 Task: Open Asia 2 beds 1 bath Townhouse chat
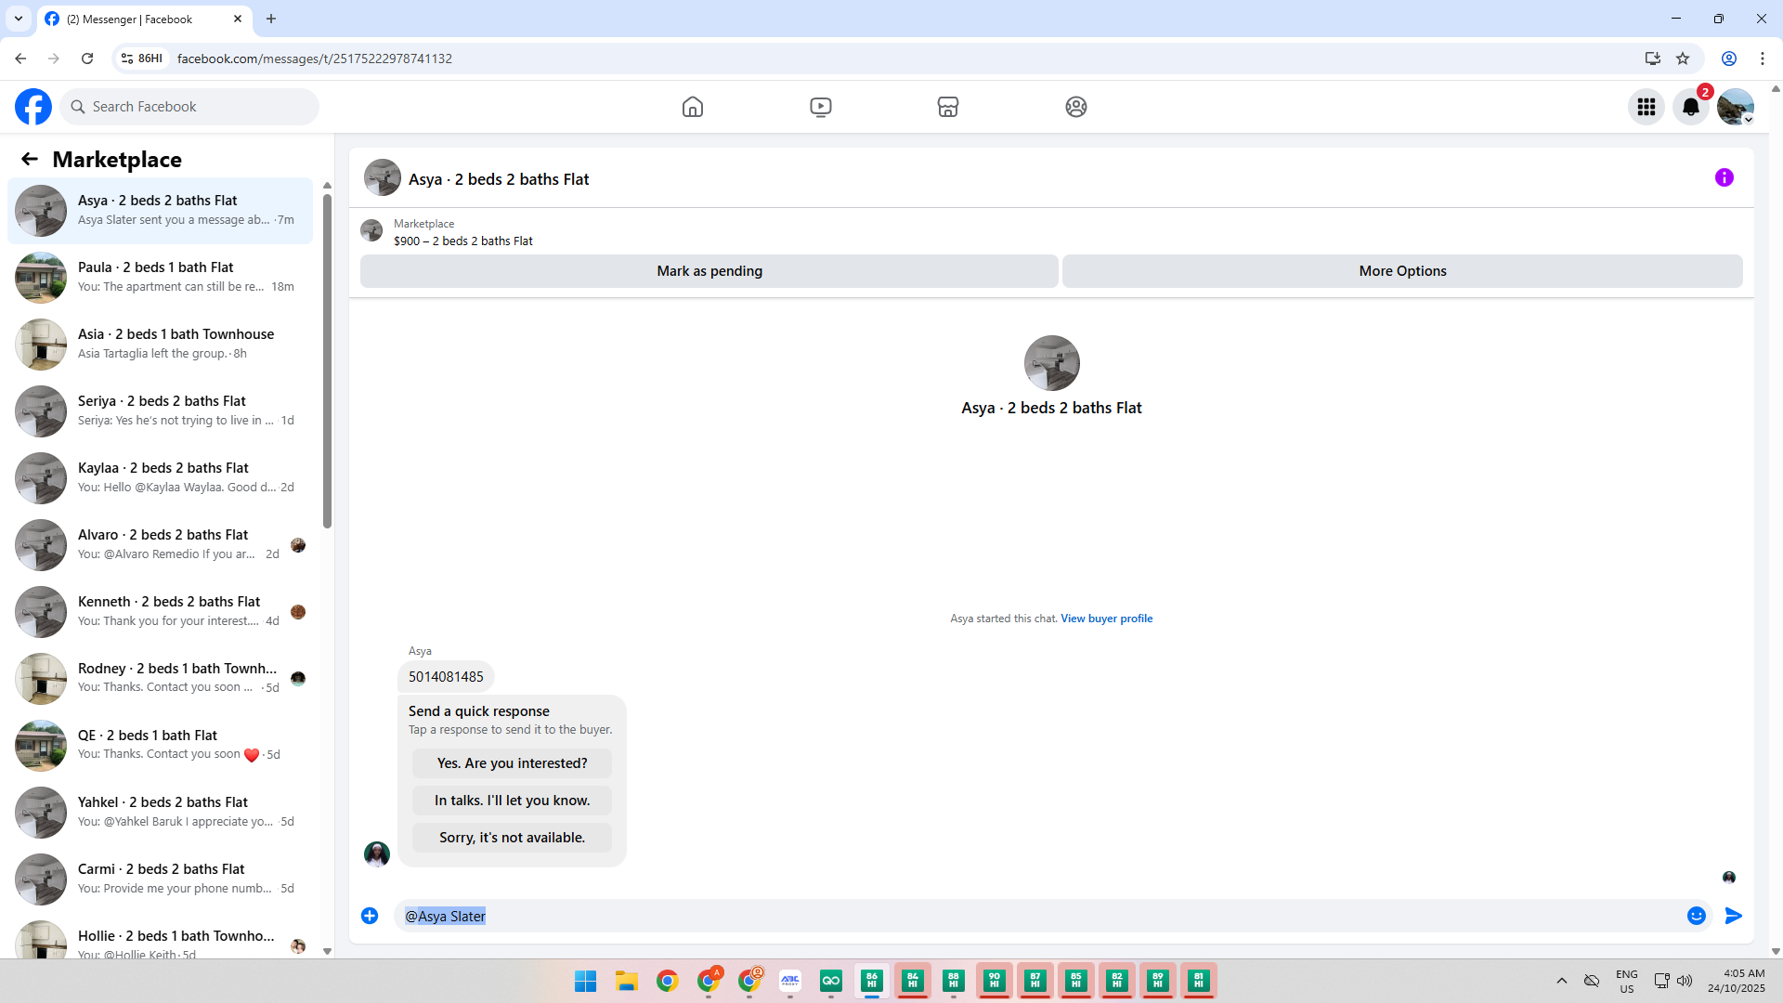160,345
